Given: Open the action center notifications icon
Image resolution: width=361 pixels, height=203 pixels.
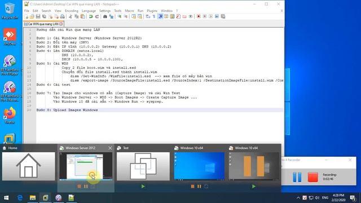Looking at the screenshot, I should [353, 198].
